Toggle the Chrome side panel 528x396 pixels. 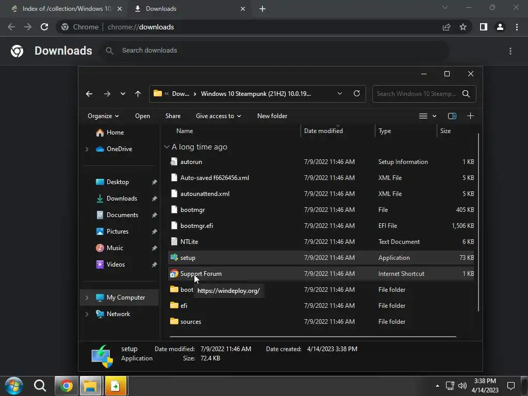pos(484,27)
